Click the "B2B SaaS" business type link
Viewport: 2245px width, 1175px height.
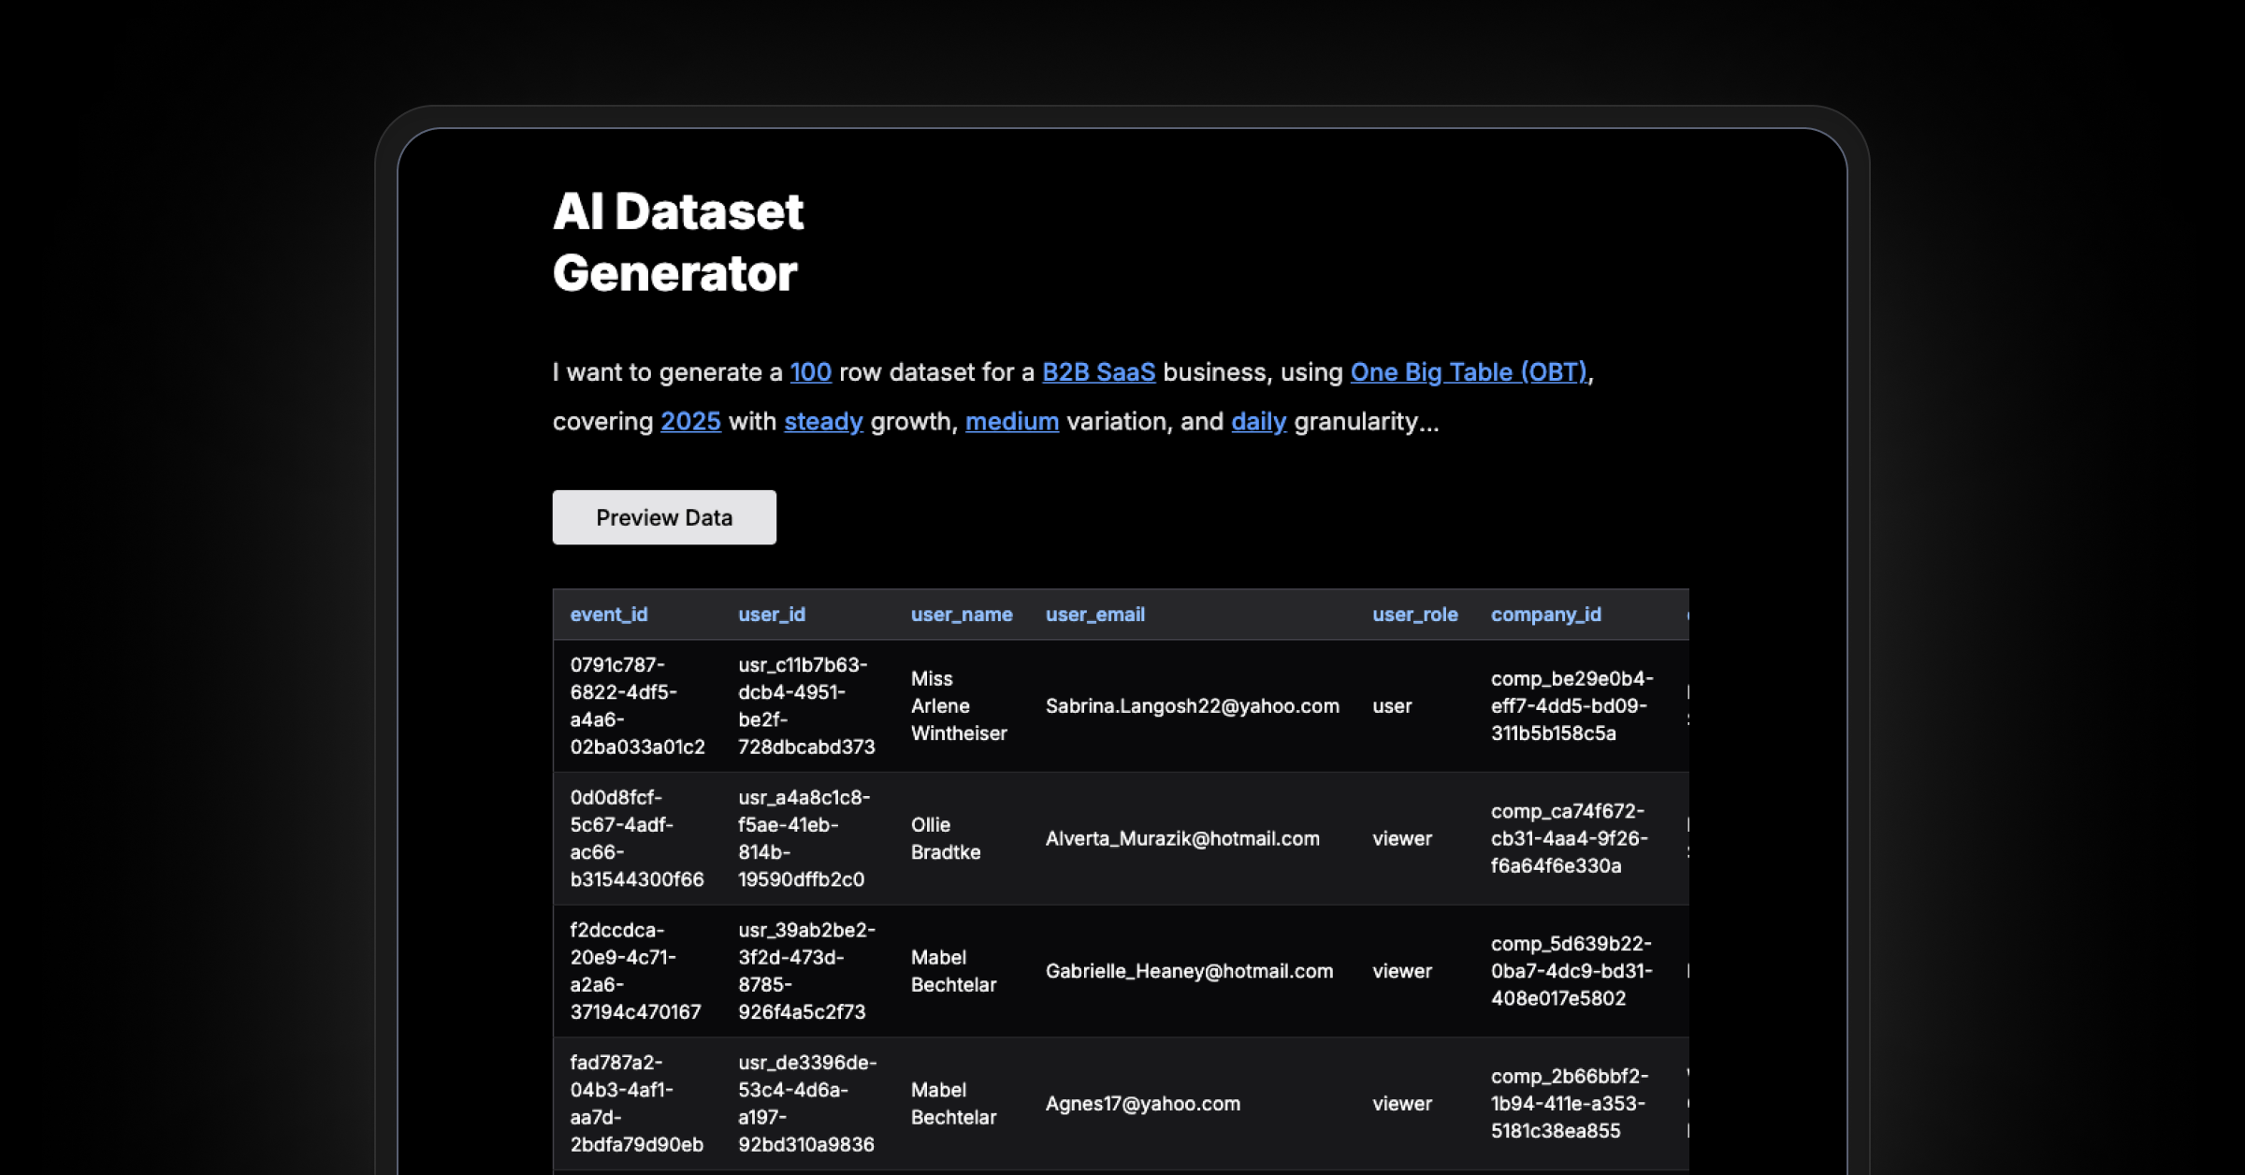click(1098, 371)
